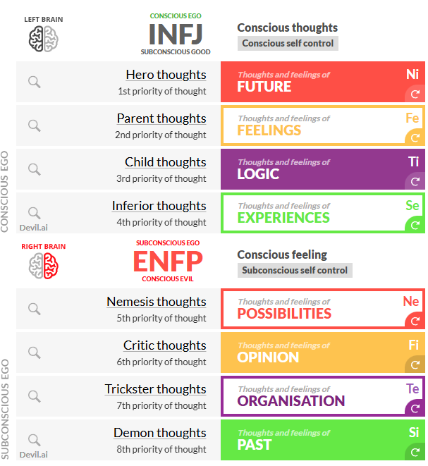Viewport: 428px width, 466px height.
Task: Click the magnifier icon beside Hero thoughts
Action: (35, 82)
